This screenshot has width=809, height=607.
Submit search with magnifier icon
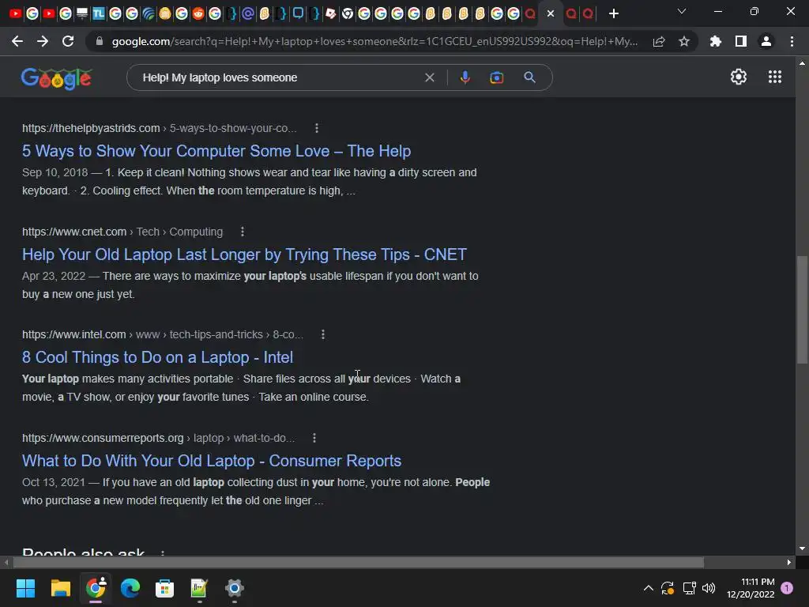point(529,77)
